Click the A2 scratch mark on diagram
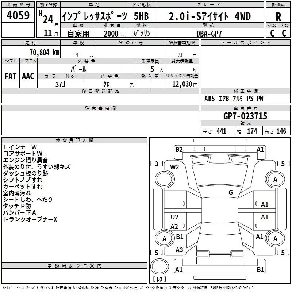The image size is (292, 292). (174, 226)
